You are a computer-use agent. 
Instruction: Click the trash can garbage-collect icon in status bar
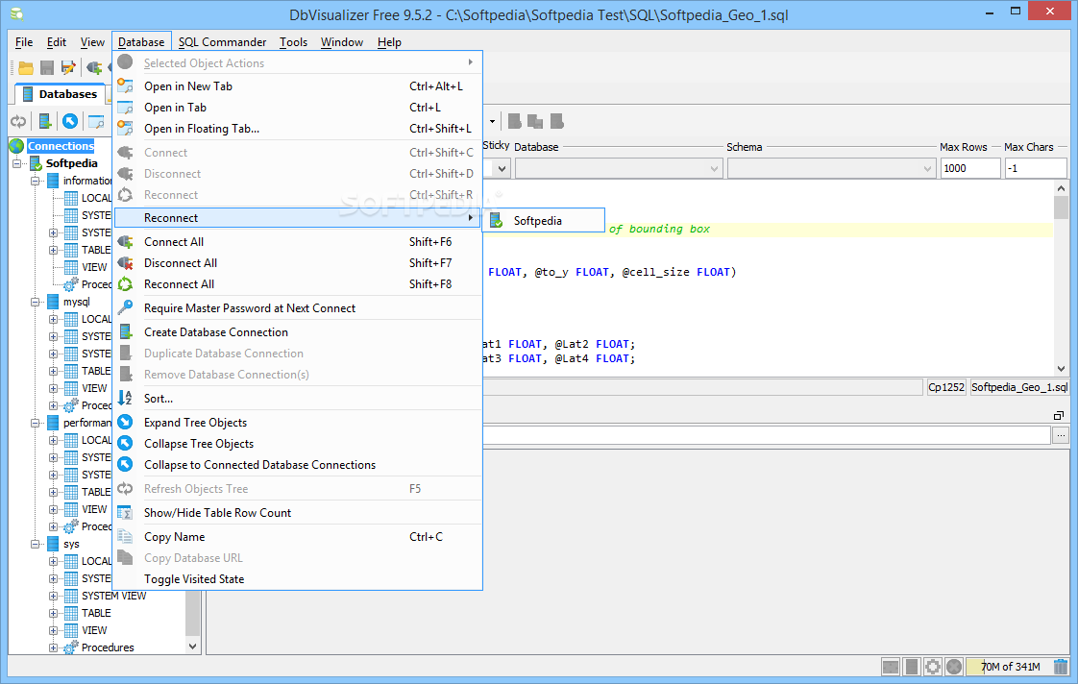[1061, 666]
